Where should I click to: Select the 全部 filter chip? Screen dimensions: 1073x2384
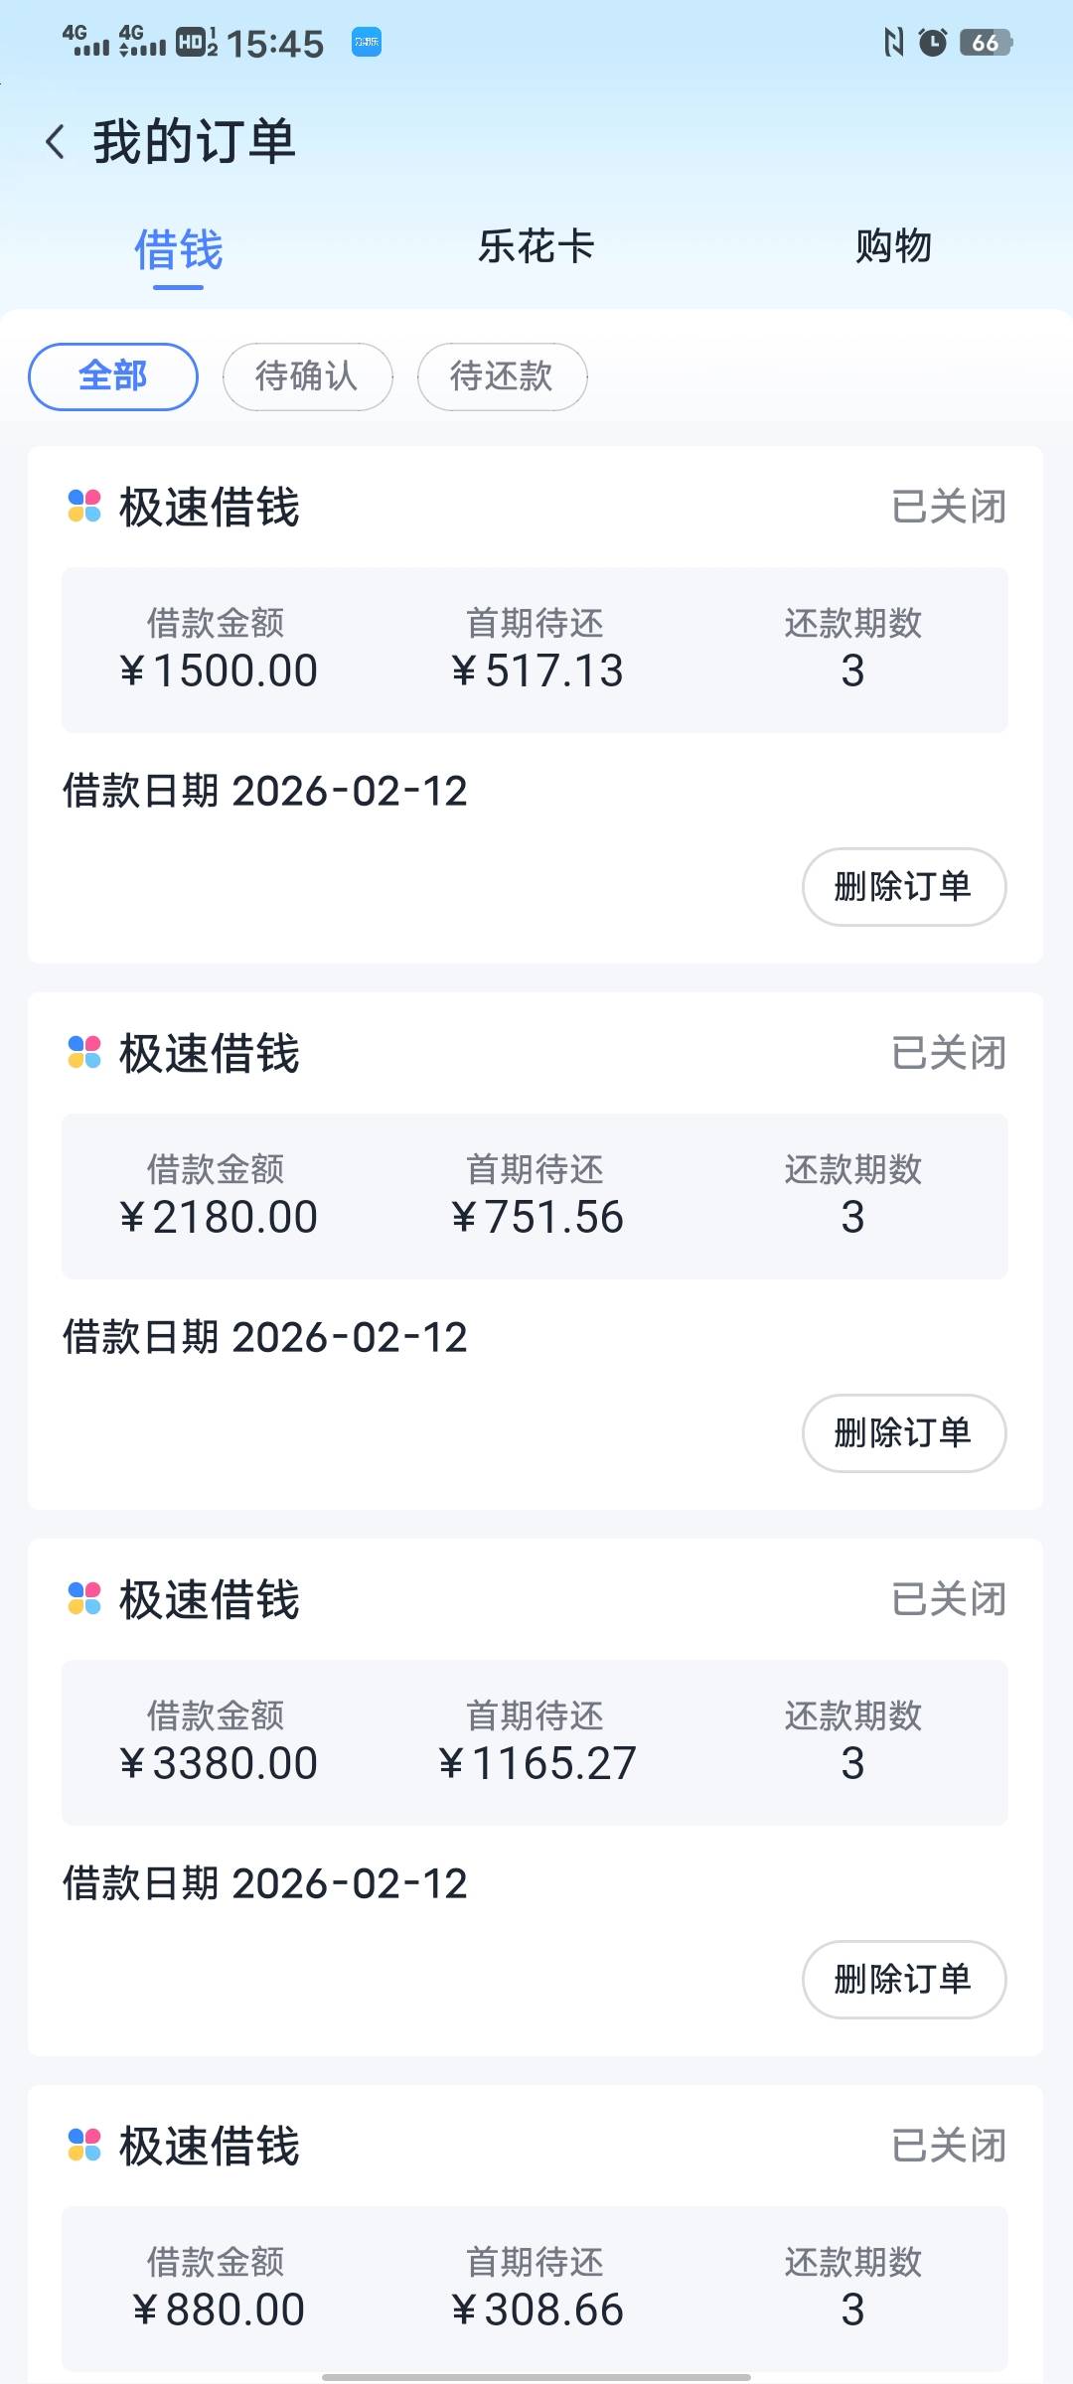click(x=112, y=376)
